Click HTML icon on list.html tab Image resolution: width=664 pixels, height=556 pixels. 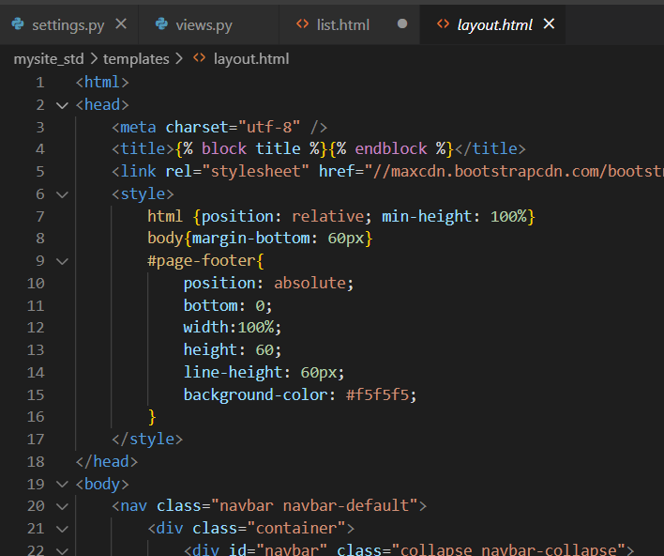[x=302, y=24]
